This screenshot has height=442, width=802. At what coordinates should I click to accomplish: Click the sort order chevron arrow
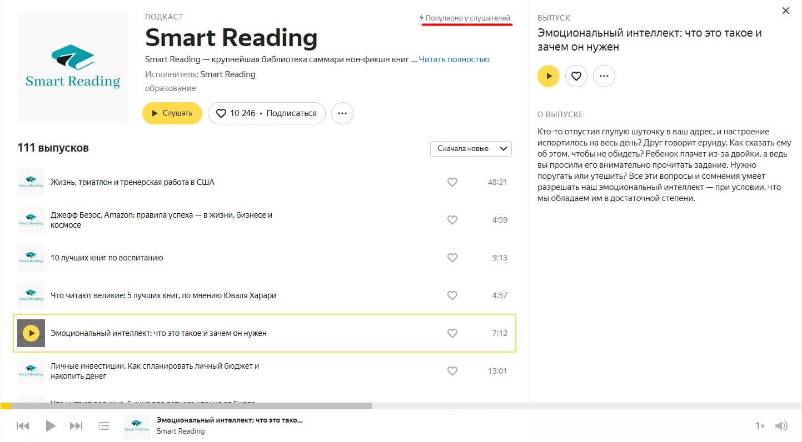pyautogui.click(x=504, y=149)
